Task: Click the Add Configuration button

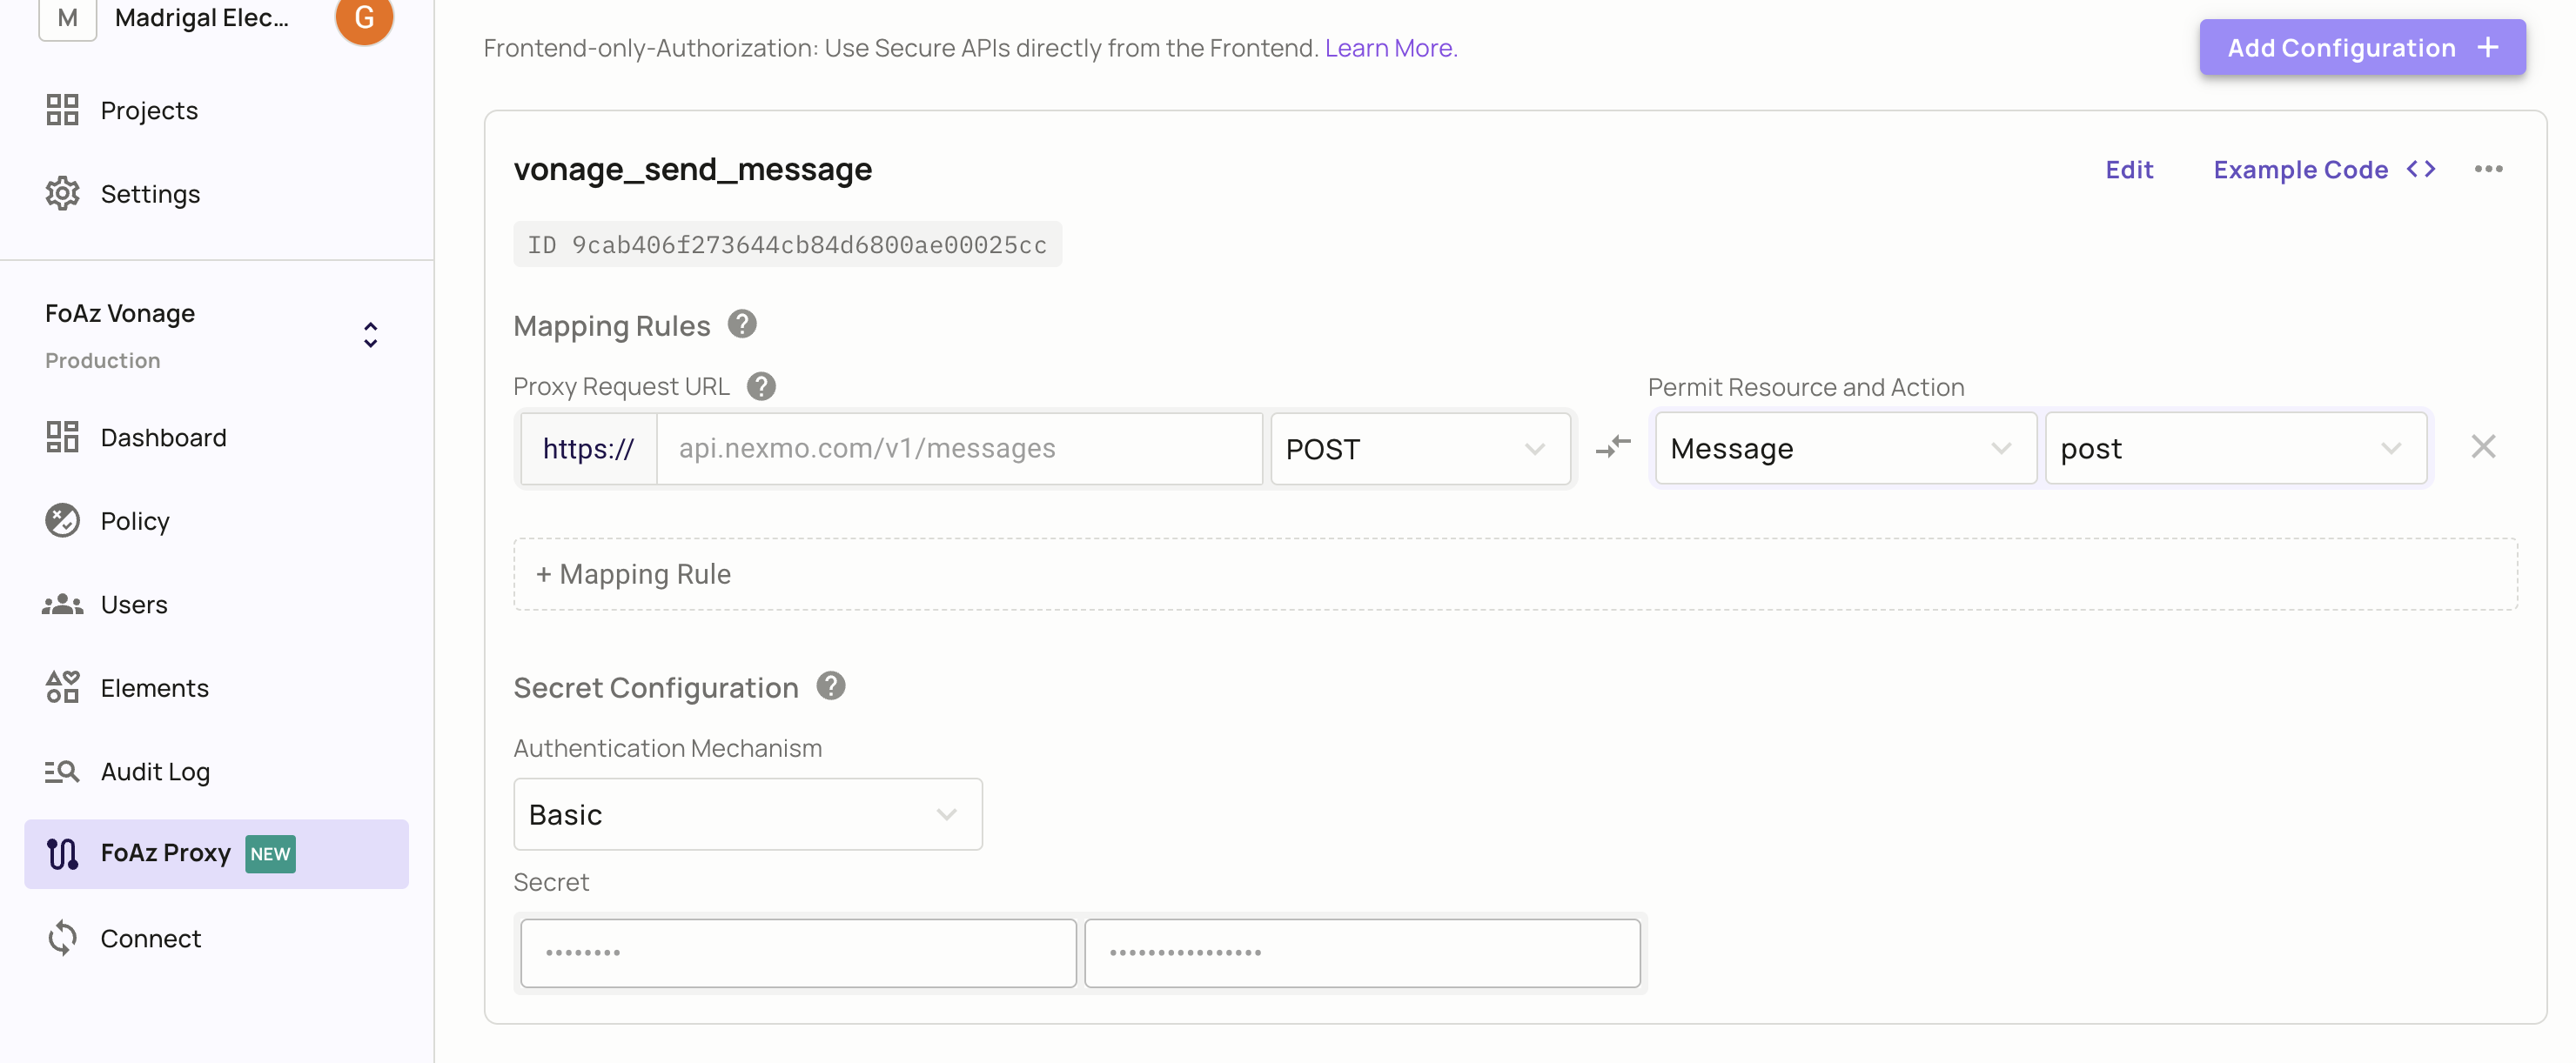Action: 2361,48
